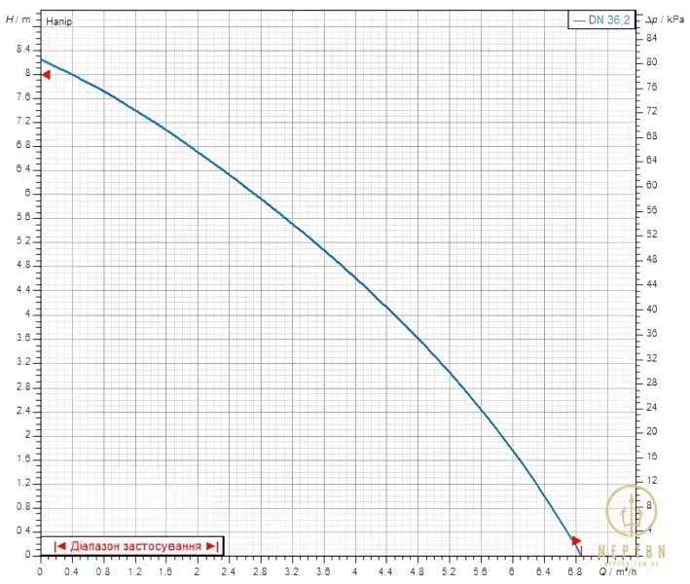Click the left red arrow in Діапазон застосування
The width and height of the screenshot is (690, 584).
(59, 546)
